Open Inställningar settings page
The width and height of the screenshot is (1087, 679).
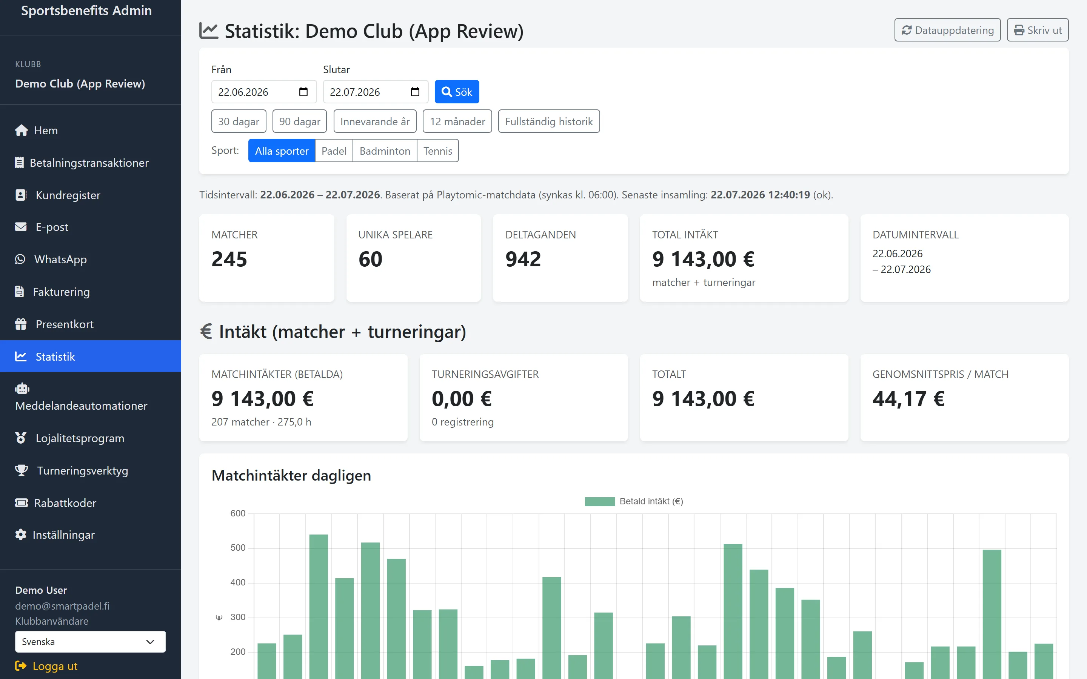[90, 535]
